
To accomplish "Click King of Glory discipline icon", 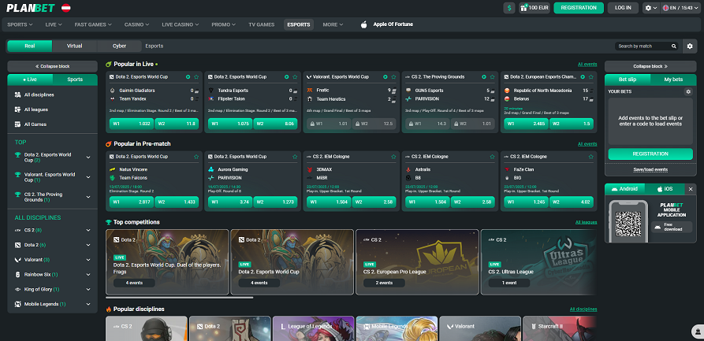I will (17, 289).
